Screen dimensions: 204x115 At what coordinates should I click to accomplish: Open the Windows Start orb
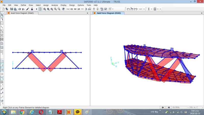coord(4,112)
